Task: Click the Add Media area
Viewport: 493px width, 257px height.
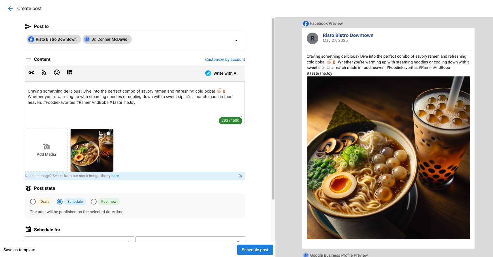Action: (x=46, y=150)
